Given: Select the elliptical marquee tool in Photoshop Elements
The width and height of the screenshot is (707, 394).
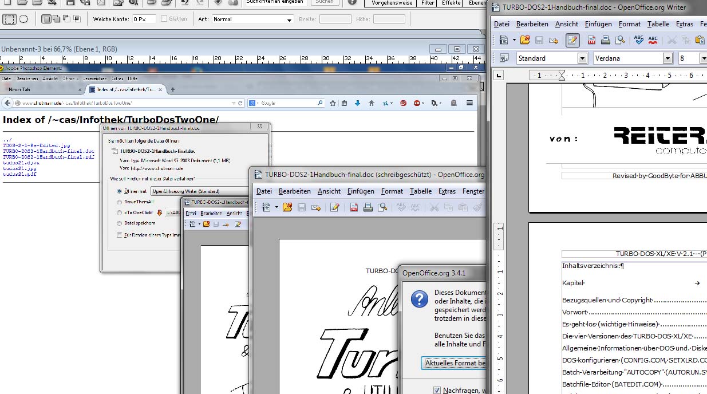Looking at the screenshot, I should pos(23,19).
